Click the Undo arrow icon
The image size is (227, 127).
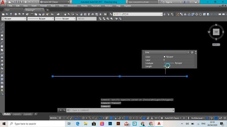(x=52, y=14)
